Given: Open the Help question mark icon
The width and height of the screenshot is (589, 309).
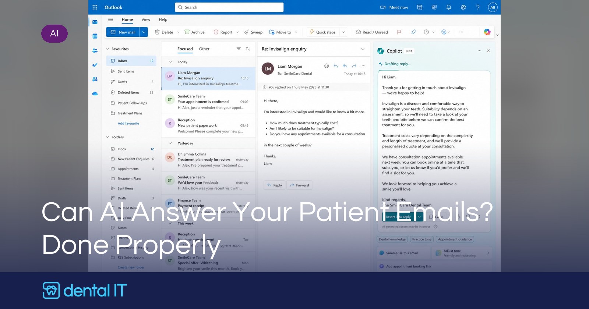Looking at the screenshot, I should 478,7.
